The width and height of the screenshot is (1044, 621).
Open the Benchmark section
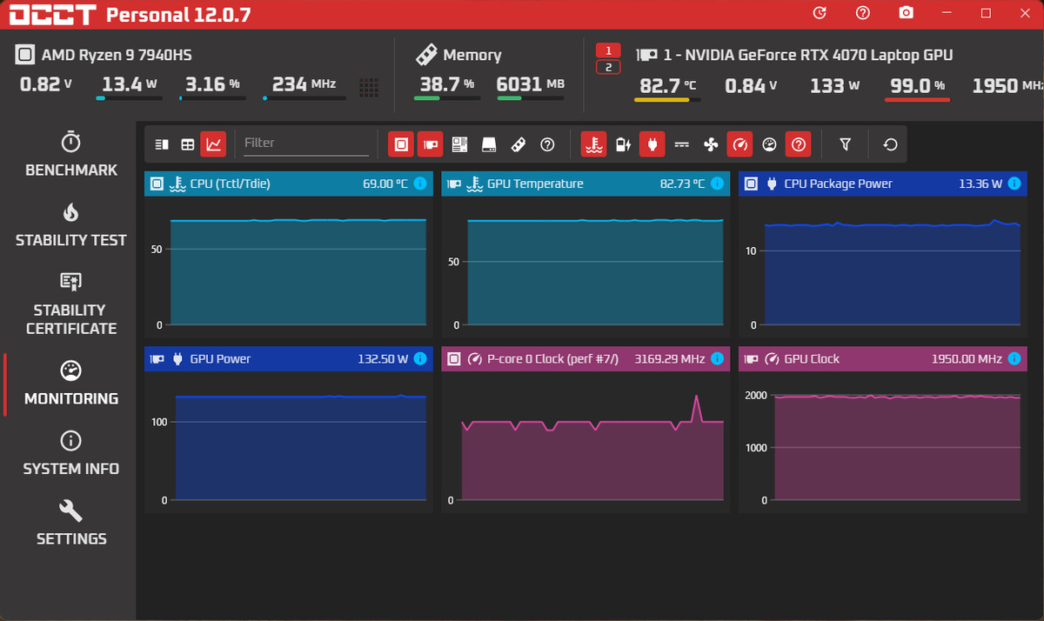(71, 155)
